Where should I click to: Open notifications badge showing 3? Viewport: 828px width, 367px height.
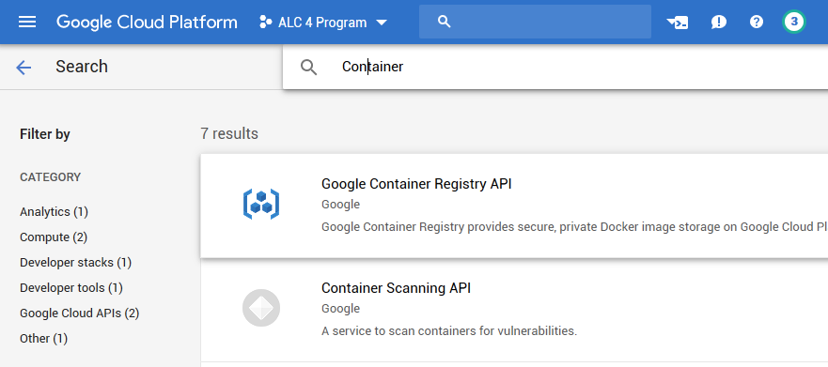(x=793, y=22)
